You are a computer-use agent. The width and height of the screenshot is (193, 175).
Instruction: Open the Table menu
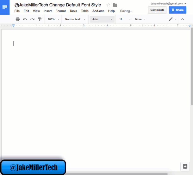coord(85,11)
